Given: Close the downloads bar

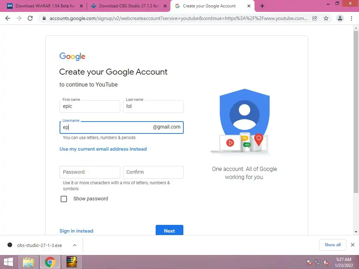Looking at the screenshot, I should (x=353, y=245).
